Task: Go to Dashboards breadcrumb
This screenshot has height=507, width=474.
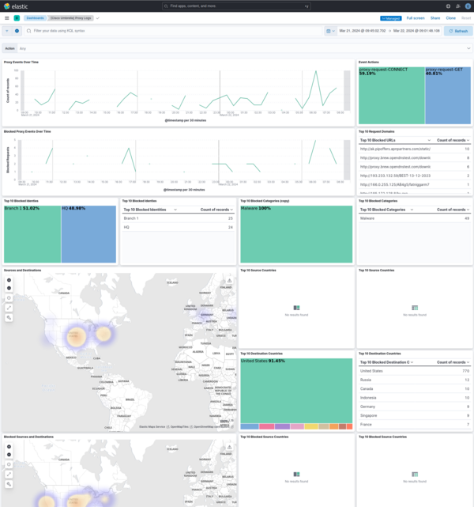Action: click(35, 17)
